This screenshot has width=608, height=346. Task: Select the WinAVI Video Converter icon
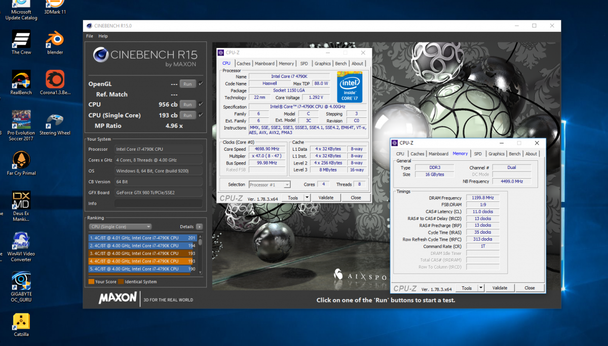point(21,247)
